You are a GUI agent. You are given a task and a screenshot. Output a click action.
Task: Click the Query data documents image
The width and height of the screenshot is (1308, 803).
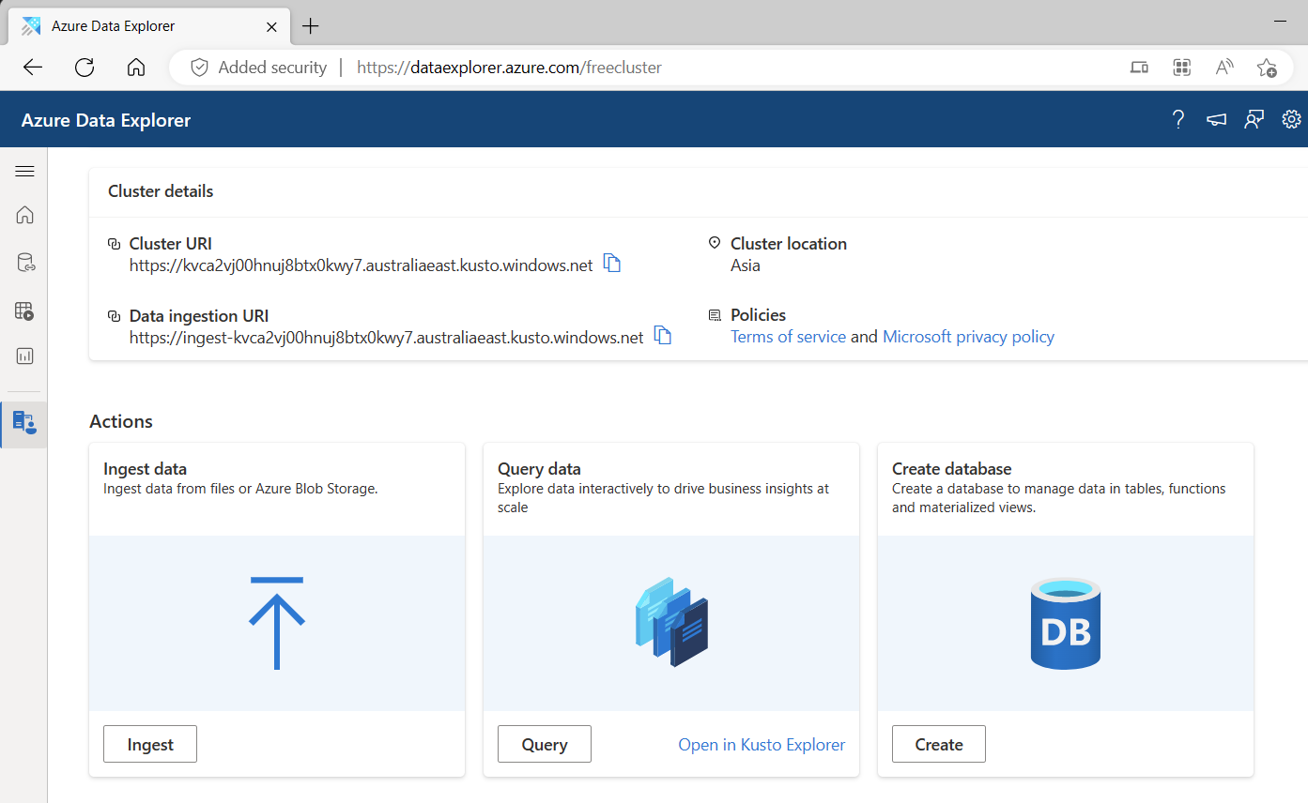click(x=671, y=621)
